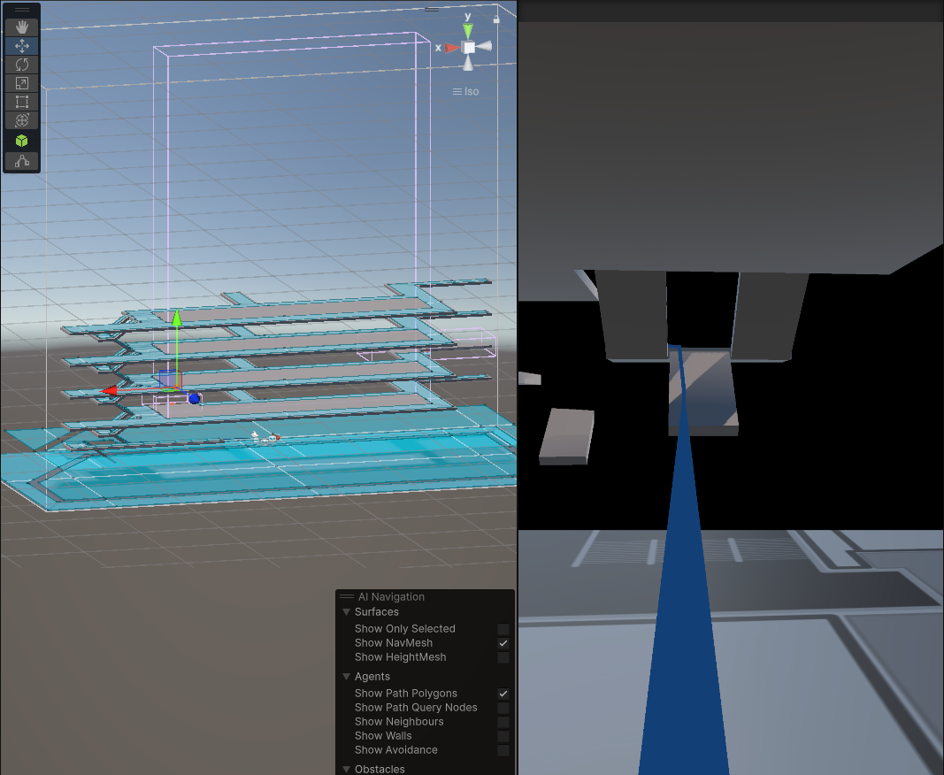Collapse the Surfaces section
The height and width of the screenshot is (775, 944).
tap(347, 612)
